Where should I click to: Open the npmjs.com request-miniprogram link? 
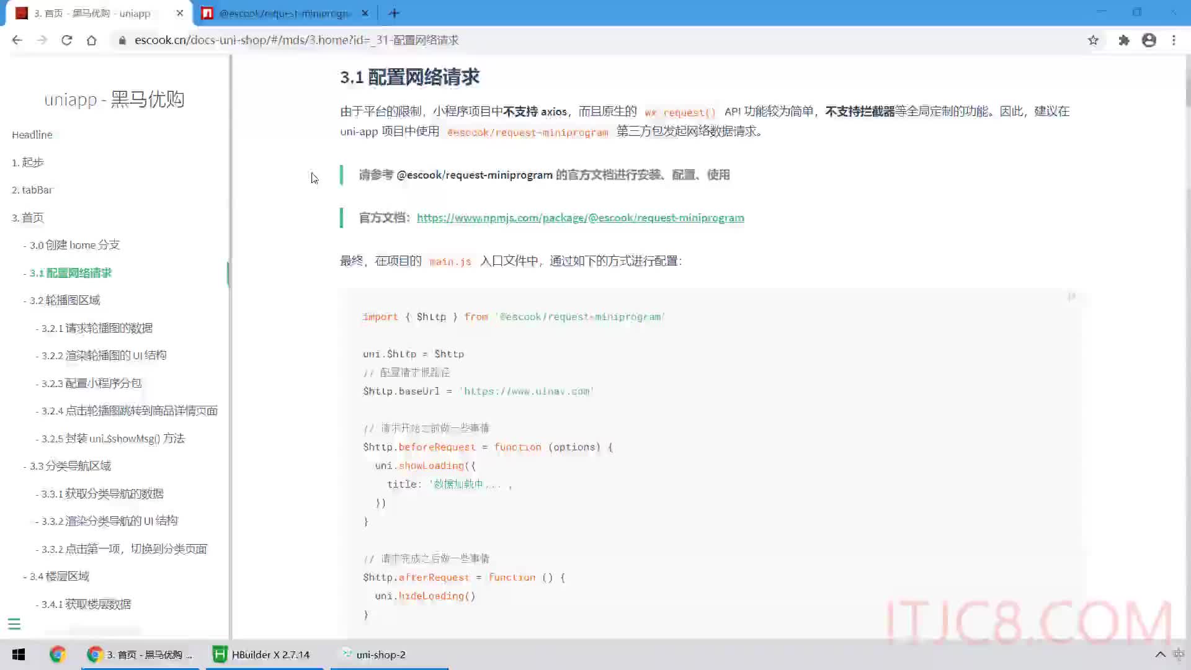[580, 218]
